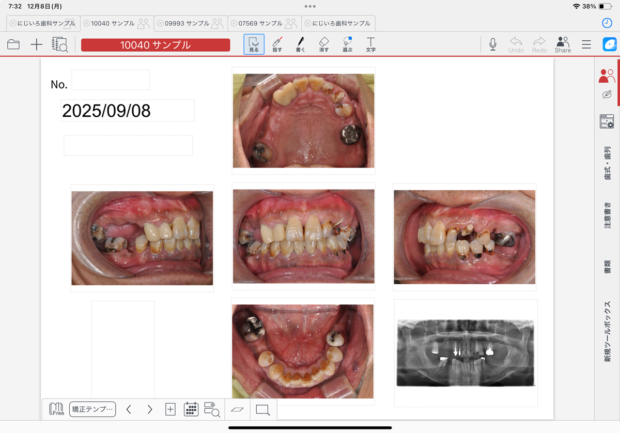The image size is (620, 433).
Task: Select the 見る (view) tool
Action: point(254,44)
